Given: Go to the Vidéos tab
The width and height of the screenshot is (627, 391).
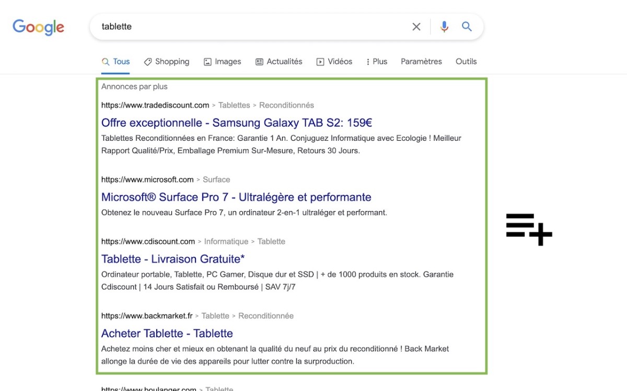Looking at the screenshot, I should 334,62.
